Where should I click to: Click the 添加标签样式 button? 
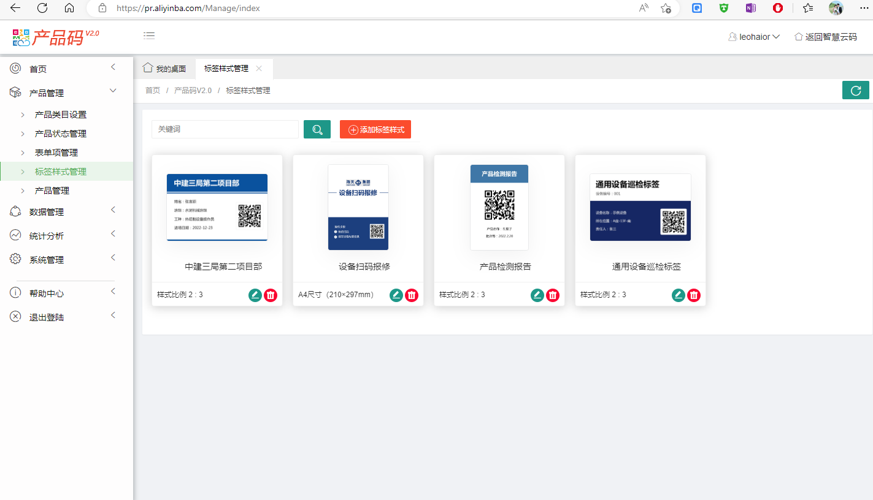coord(375,130)
